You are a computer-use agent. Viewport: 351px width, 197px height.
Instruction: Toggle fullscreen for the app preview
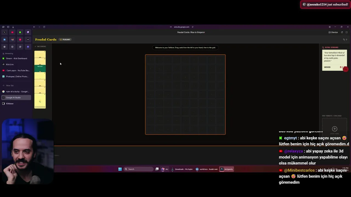click(347, 32)
